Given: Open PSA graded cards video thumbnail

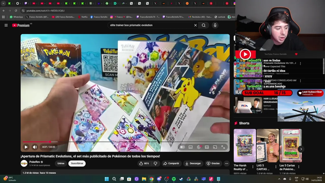Looking at the screenshot, I should tap(248, 105).
